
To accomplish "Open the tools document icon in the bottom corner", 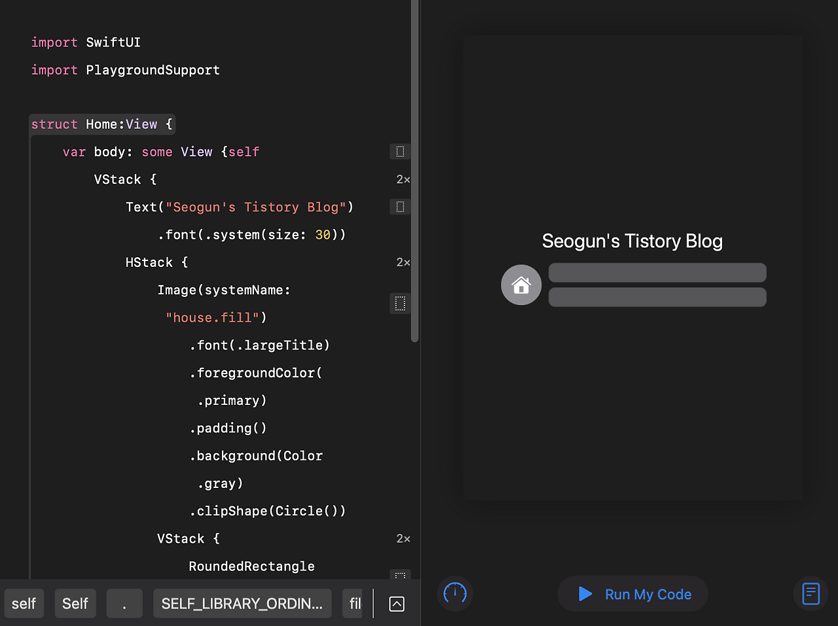I will coord(811,594).
